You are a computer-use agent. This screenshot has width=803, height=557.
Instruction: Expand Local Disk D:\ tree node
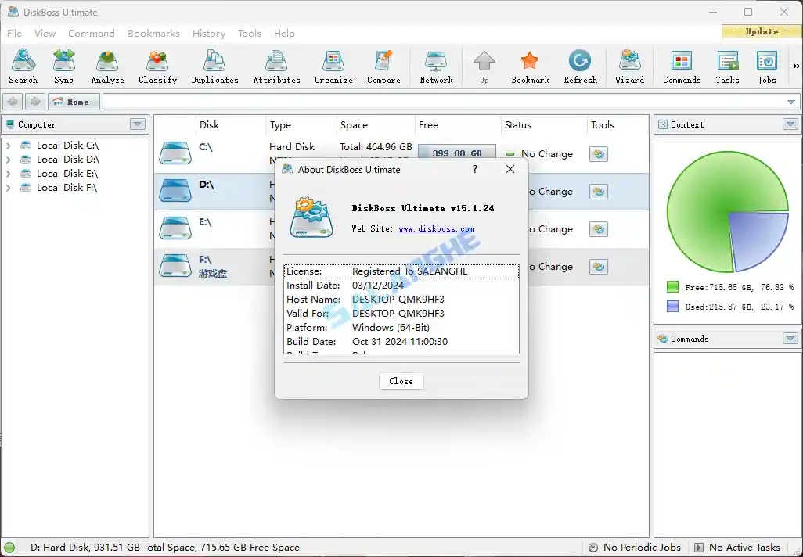point(8,160)
